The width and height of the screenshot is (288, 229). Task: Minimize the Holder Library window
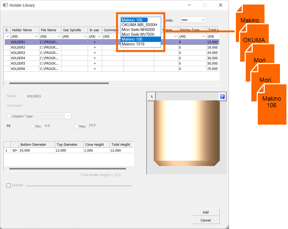point(189,5)
